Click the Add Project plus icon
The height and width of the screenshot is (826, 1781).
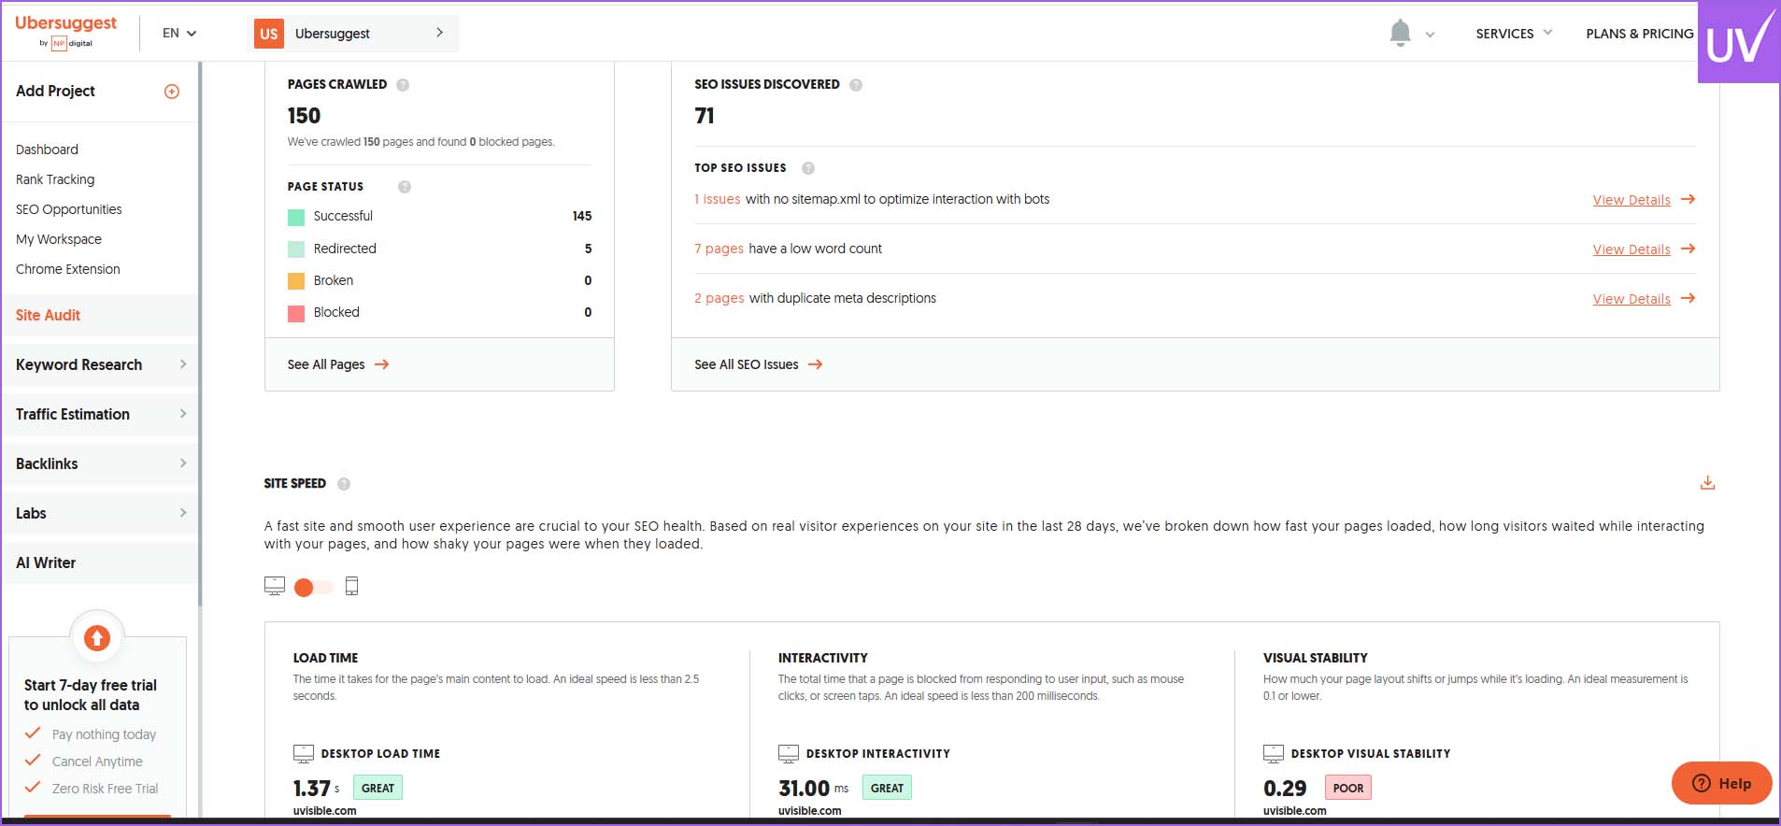(172, 91)
